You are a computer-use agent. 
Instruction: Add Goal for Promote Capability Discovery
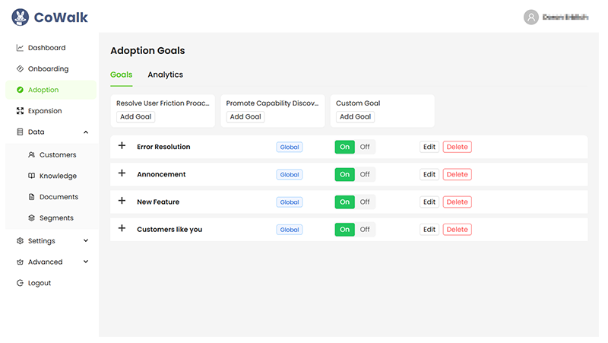click(245, 117)
